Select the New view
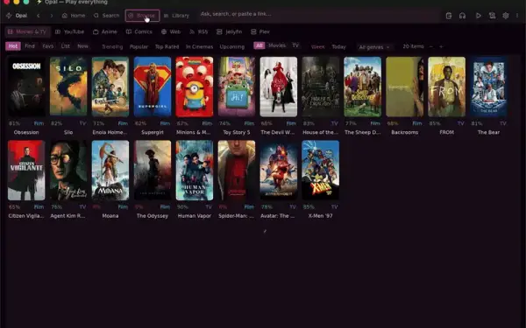The height and width of the screenshot is (328, 526). (83, 46)
